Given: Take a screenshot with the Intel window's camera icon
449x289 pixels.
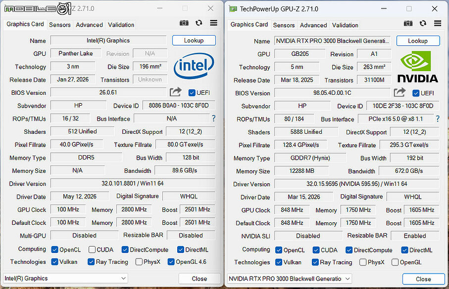Looking at the screenshot, I should pyautogui.click(x=184, y=23).
